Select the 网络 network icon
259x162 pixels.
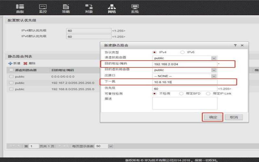pyautogui.click(x=112, y=7)
